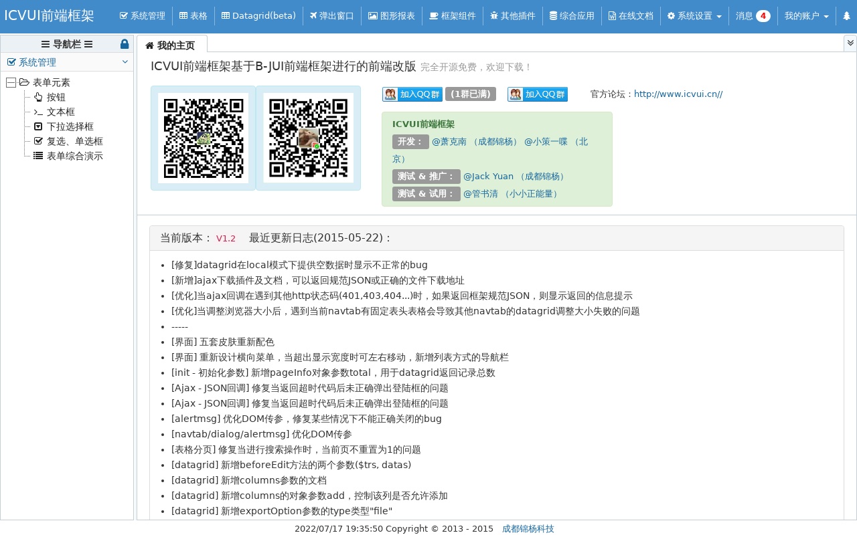
Task: Click the bug icon beside 其他插件
Action: (x=494, y=15)
